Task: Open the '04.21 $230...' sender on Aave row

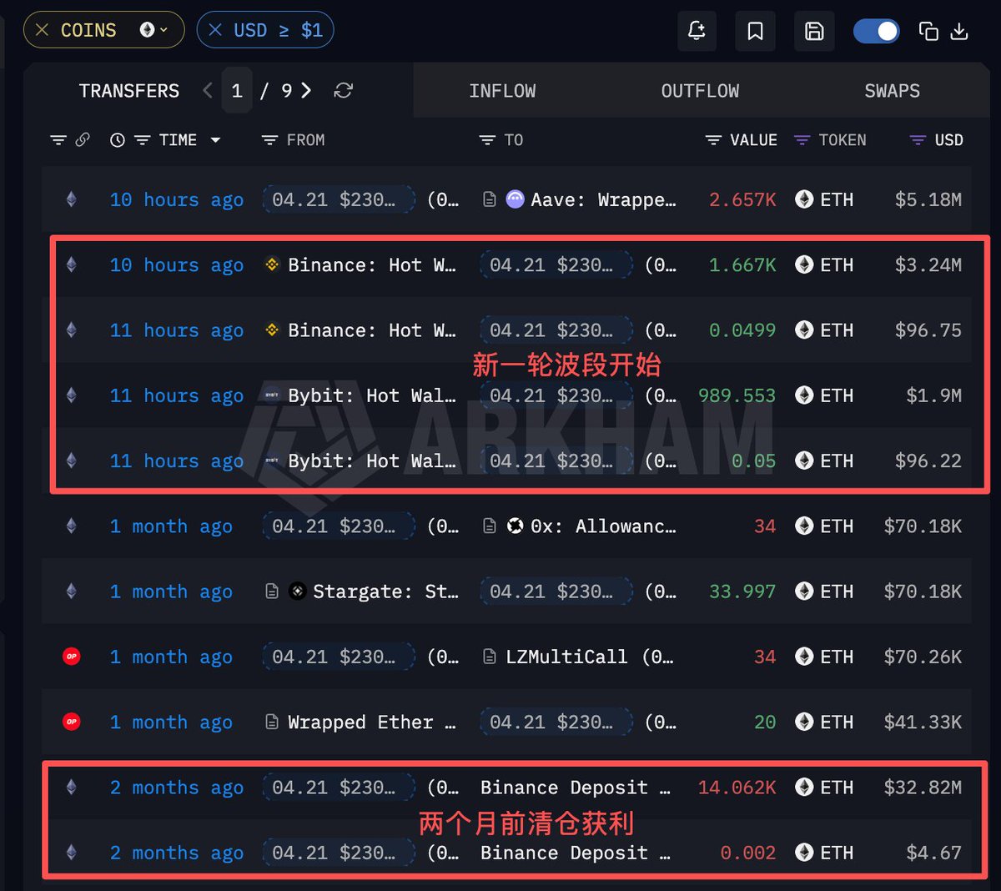Action: (339, 200)
